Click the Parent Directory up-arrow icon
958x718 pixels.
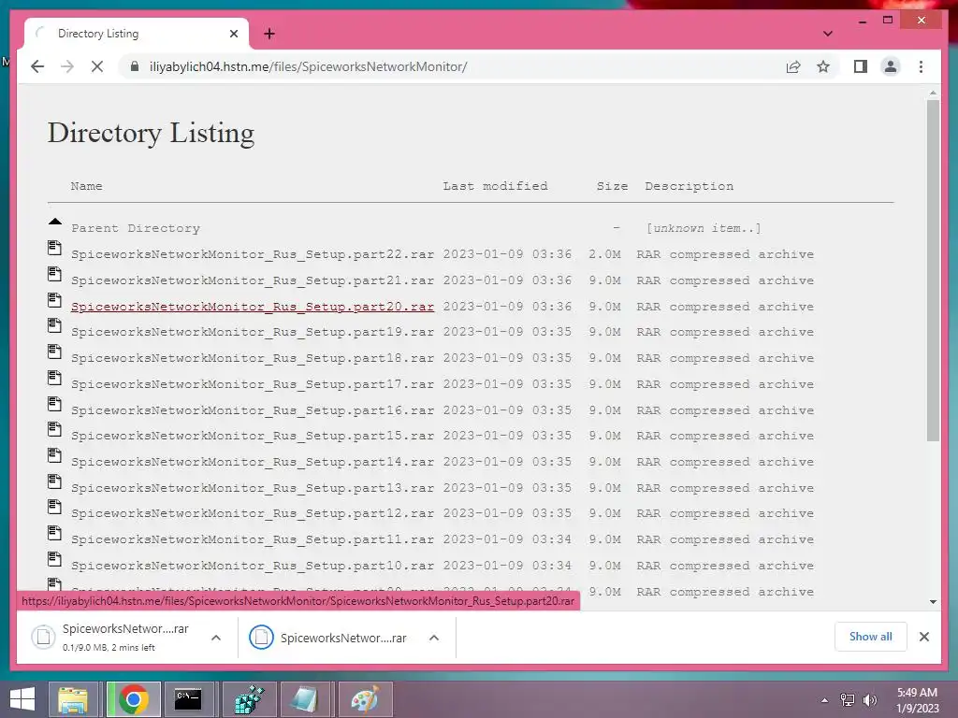(x=55, y=222)
